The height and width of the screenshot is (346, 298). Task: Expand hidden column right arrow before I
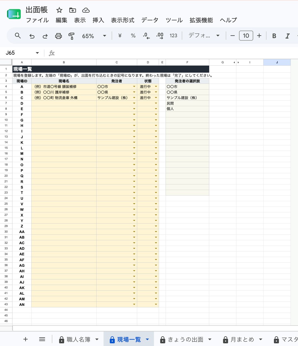pyautogui.click(x=238, y=63)
